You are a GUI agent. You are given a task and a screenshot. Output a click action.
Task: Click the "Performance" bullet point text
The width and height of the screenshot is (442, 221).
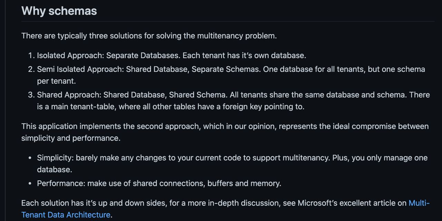pos(159,183)
